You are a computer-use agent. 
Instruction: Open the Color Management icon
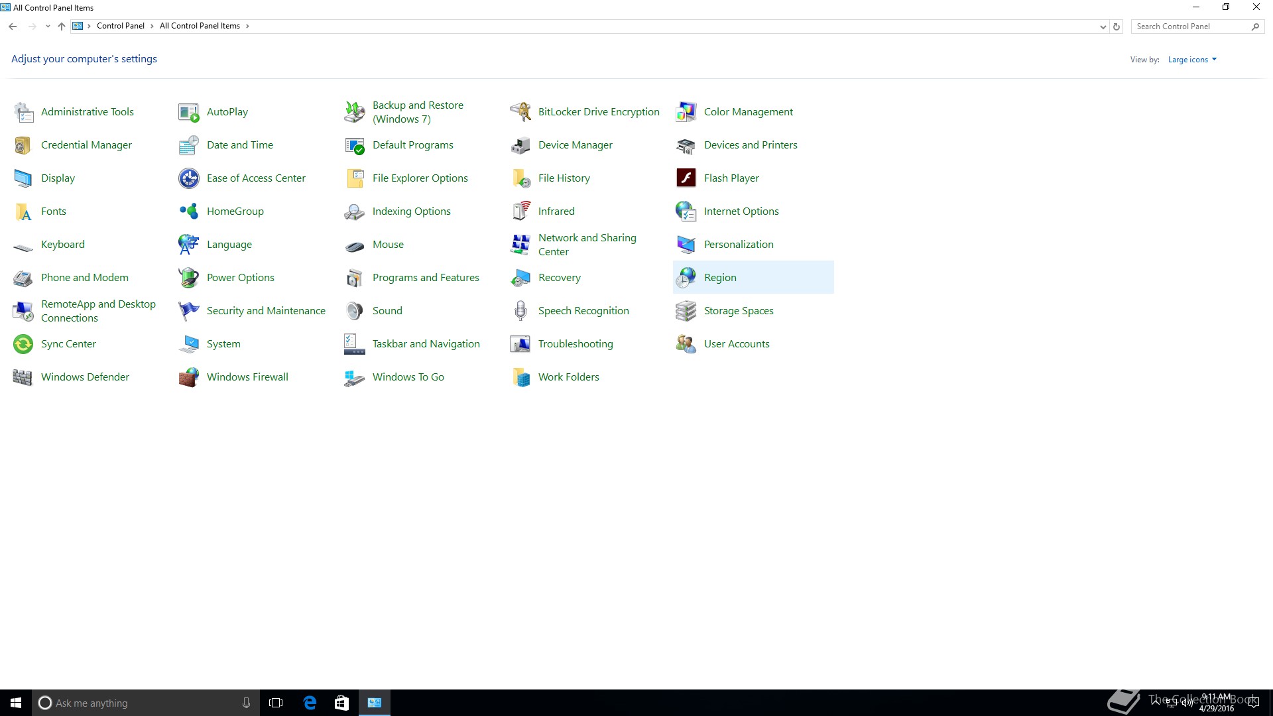click(x=686, y=112)
